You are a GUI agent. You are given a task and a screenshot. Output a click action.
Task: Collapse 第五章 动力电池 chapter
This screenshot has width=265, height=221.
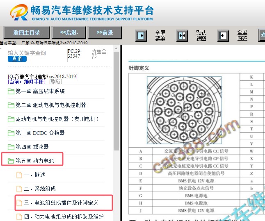click(x=35, y=161)
